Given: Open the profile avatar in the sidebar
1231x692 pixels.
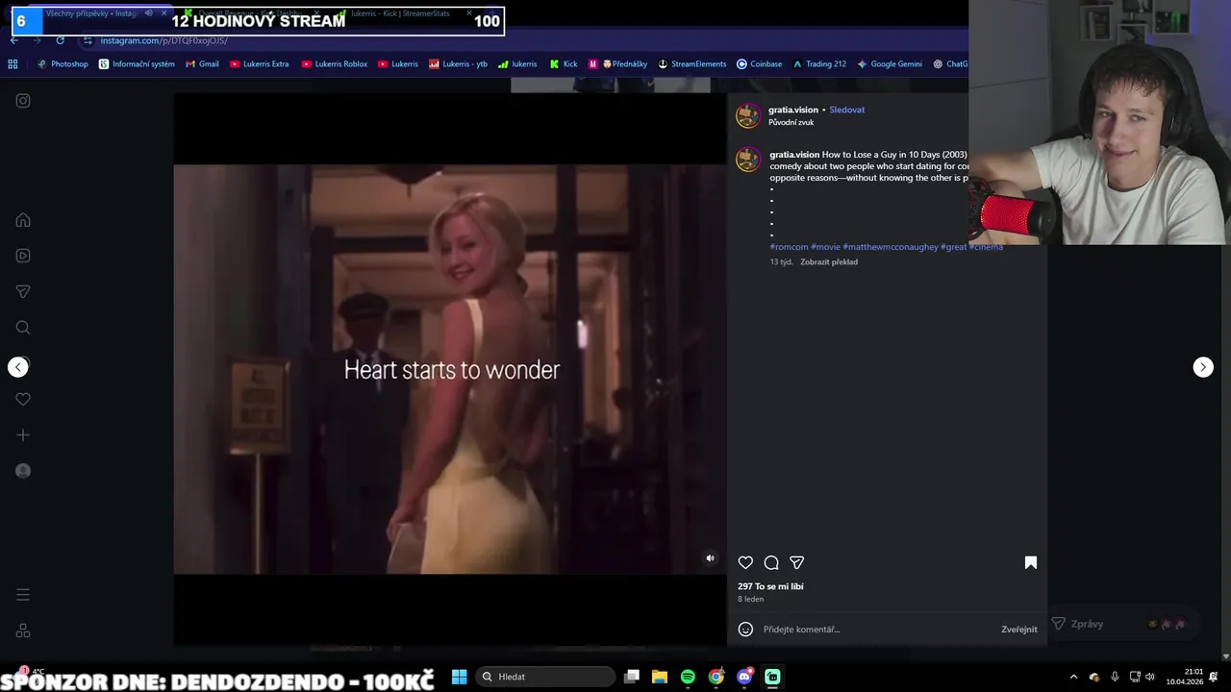Looking at the screenshot, I should (23, 471).
